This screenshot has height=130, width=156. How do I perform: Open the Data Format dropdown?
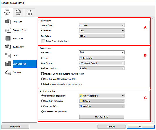pyautogui.click(x=102, y=63)
